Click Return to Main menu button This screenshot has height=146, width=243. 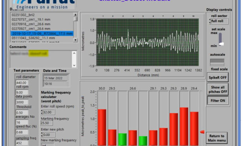point(217,138)
